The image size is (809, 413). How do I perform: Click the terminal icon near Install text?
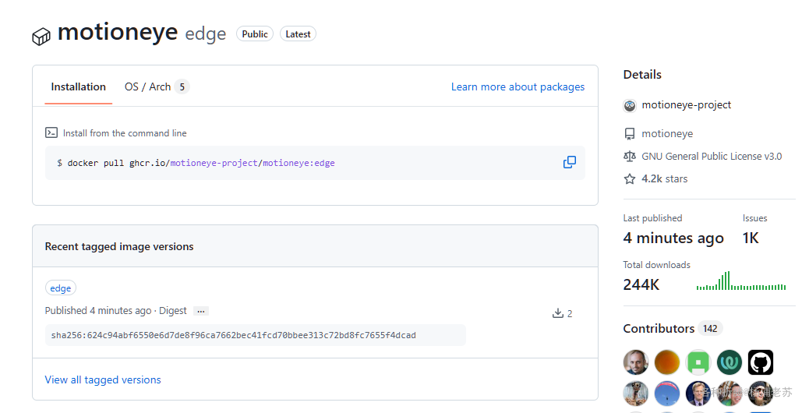(x=51, y=133)
